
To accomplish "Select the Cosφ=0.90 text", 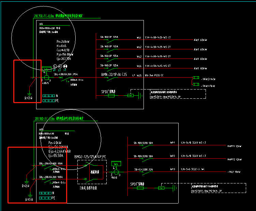I will click(x=63, y=50).
